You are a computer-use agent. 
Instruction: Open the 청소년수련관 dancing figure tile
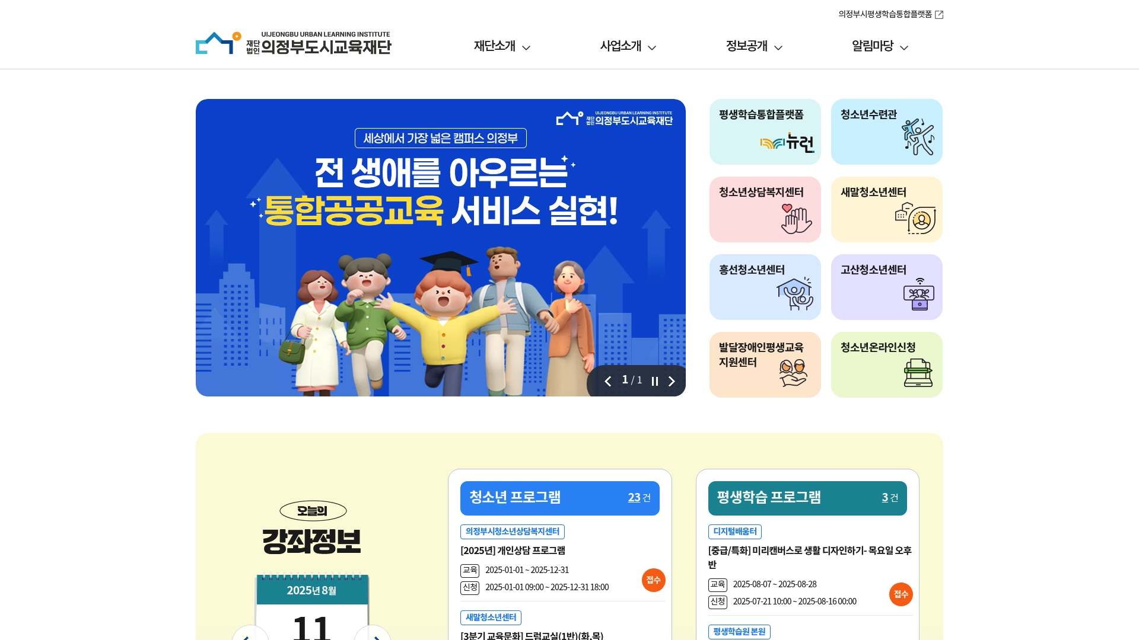point(886,132)
